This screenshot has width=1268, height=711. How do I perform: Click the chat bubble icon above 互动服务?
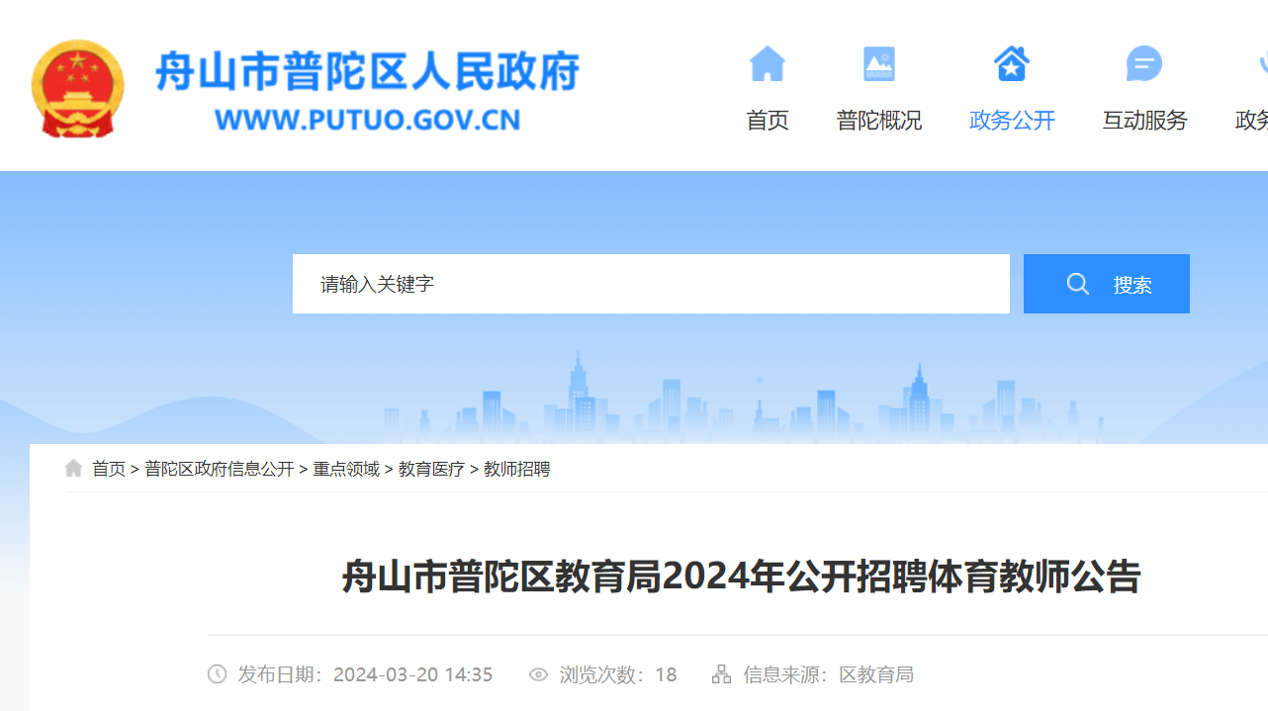1144,64
